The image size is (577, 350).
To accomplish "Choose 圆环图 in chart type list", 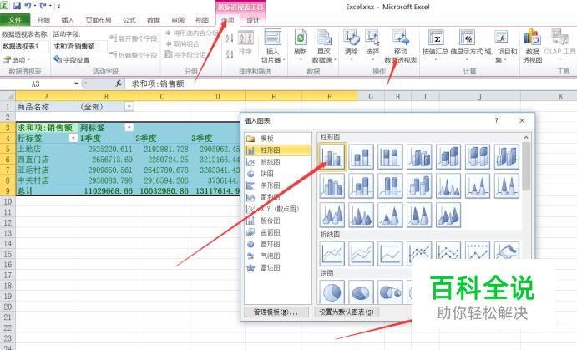I will pos(277,244).
